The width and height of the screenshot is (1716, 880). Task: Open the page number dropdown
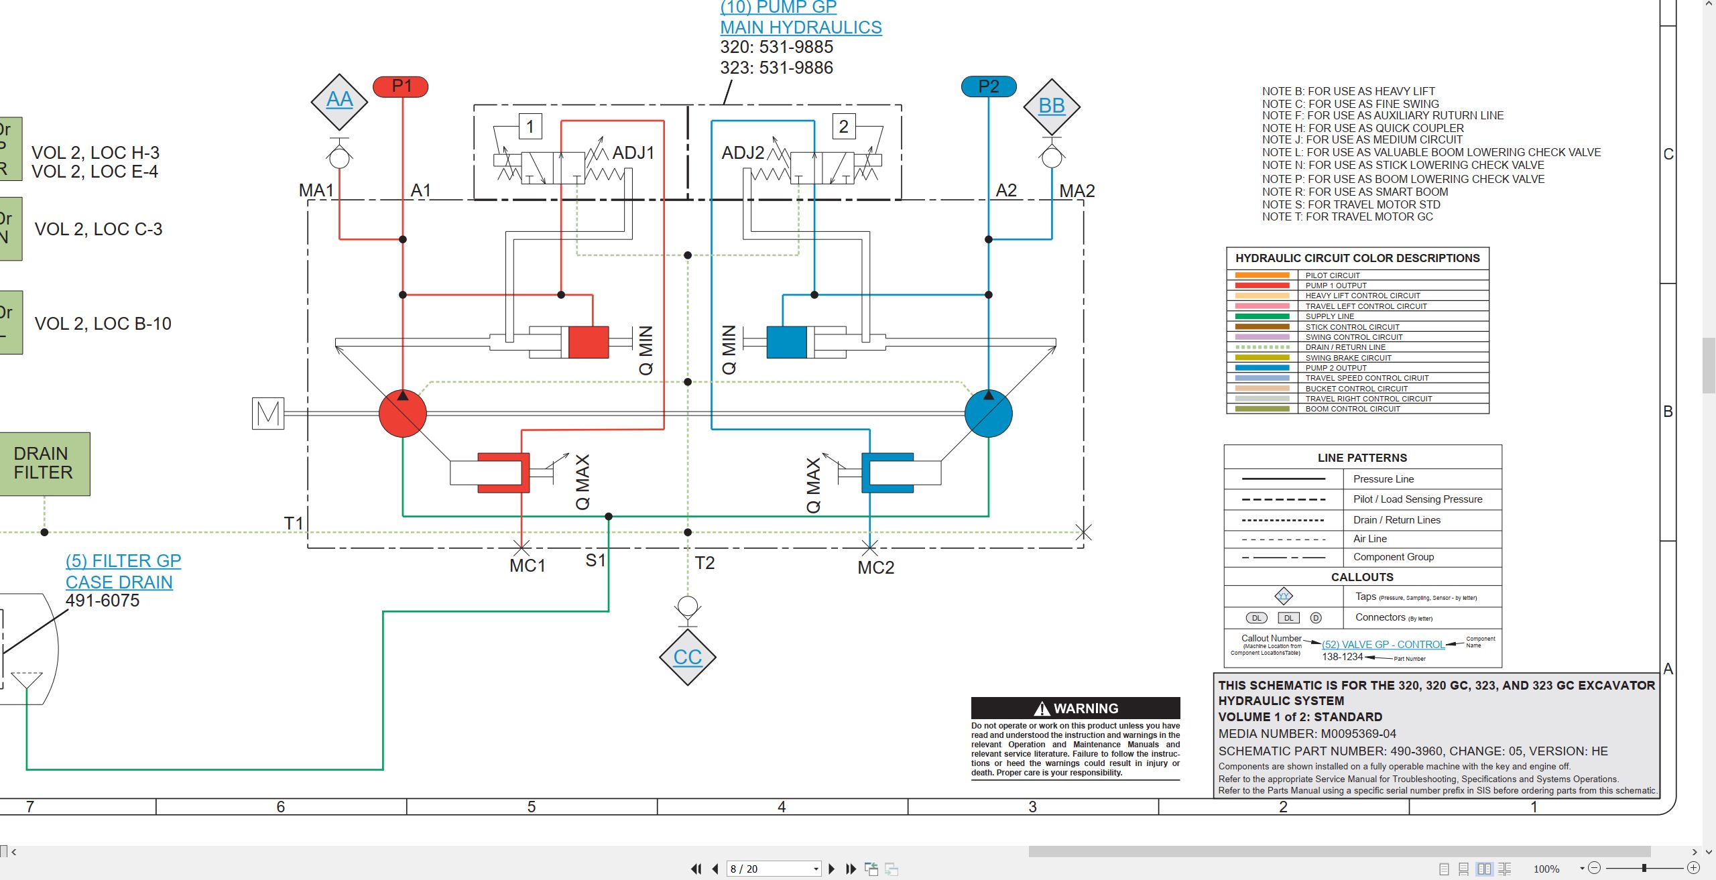[x=816, y=869]
